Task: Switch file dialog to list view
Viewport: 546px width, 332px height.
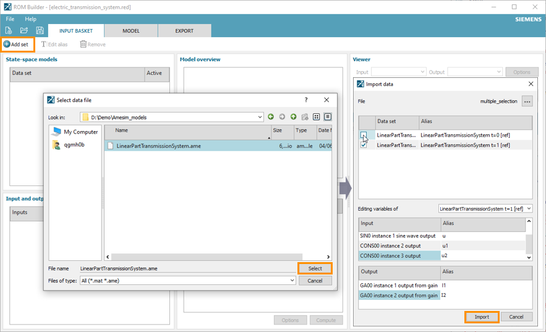Action: (x=316, y=117)
